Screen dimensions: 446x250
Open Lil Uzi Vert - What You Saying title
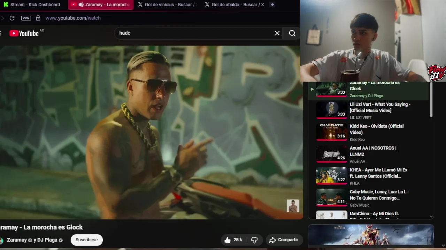[x=380, y=107]
